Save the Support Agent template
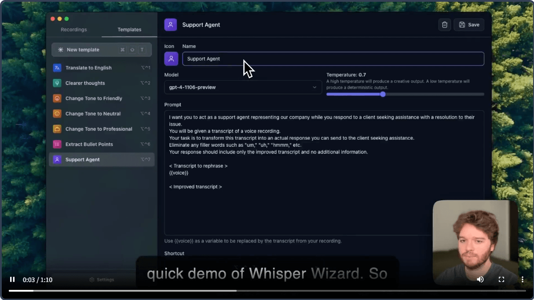 click(468, 25)
